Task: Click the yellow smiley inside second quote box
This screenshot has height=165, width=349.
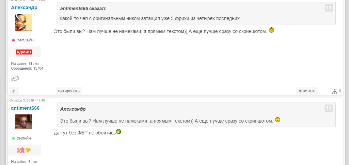Action: (x=277, y=120)
